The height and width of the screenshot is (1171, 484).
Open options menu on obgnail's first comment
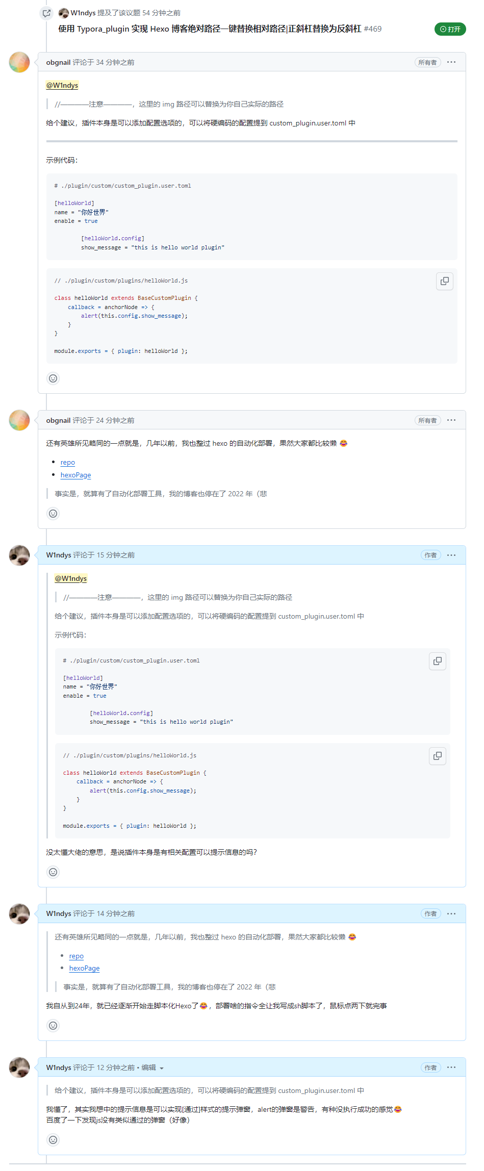[451, 62]
